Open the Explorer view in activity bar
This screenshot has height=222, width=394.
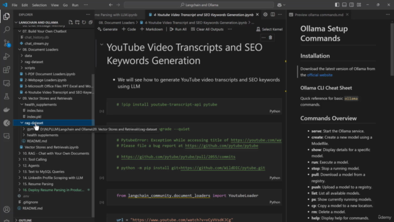[7, 17]
